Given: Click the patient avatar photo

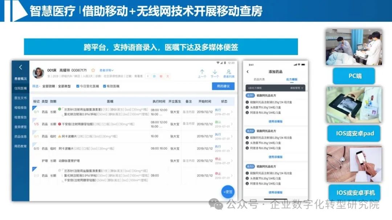Looking at the screenshot, I should (x=38, y=73).
